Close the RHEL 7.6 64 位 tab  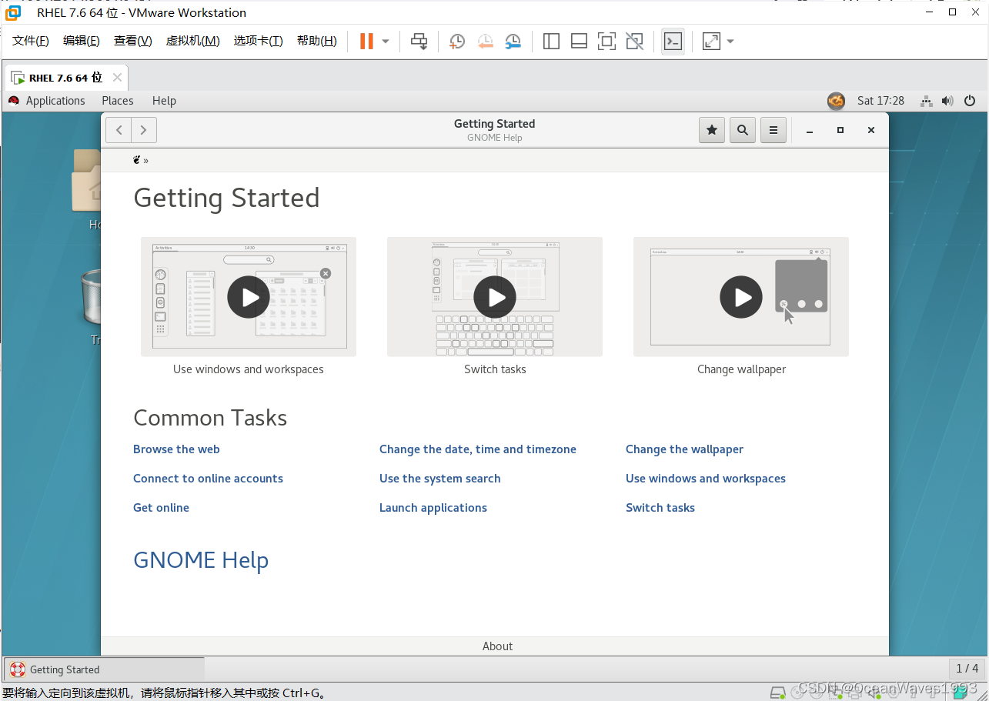[117, 78]
